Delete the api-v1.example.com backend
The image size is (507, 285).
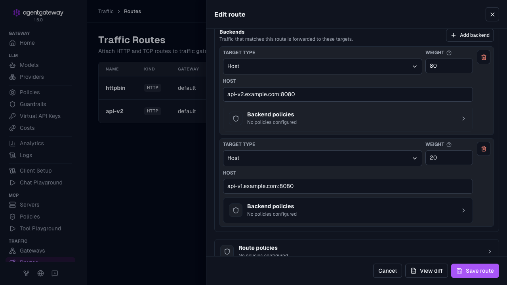click(484, 149)
